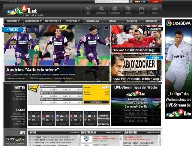
Task: Open headline Austrias "Auferstandene"
Action: click(x=33, y=70)
